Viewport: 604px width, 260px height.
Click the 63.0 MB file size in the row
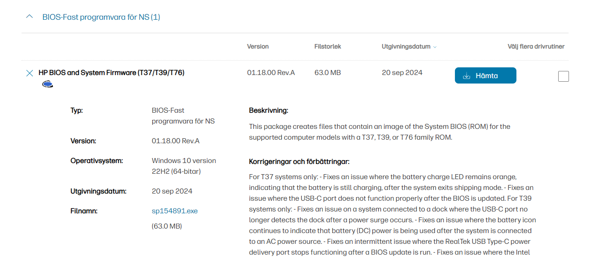327,73
